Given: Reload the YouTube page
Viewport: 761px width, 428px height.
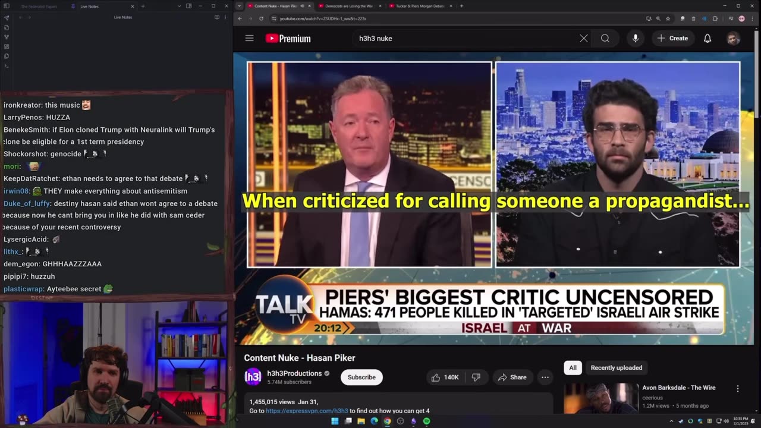Looking at the screenshot, I should (261, 18).
